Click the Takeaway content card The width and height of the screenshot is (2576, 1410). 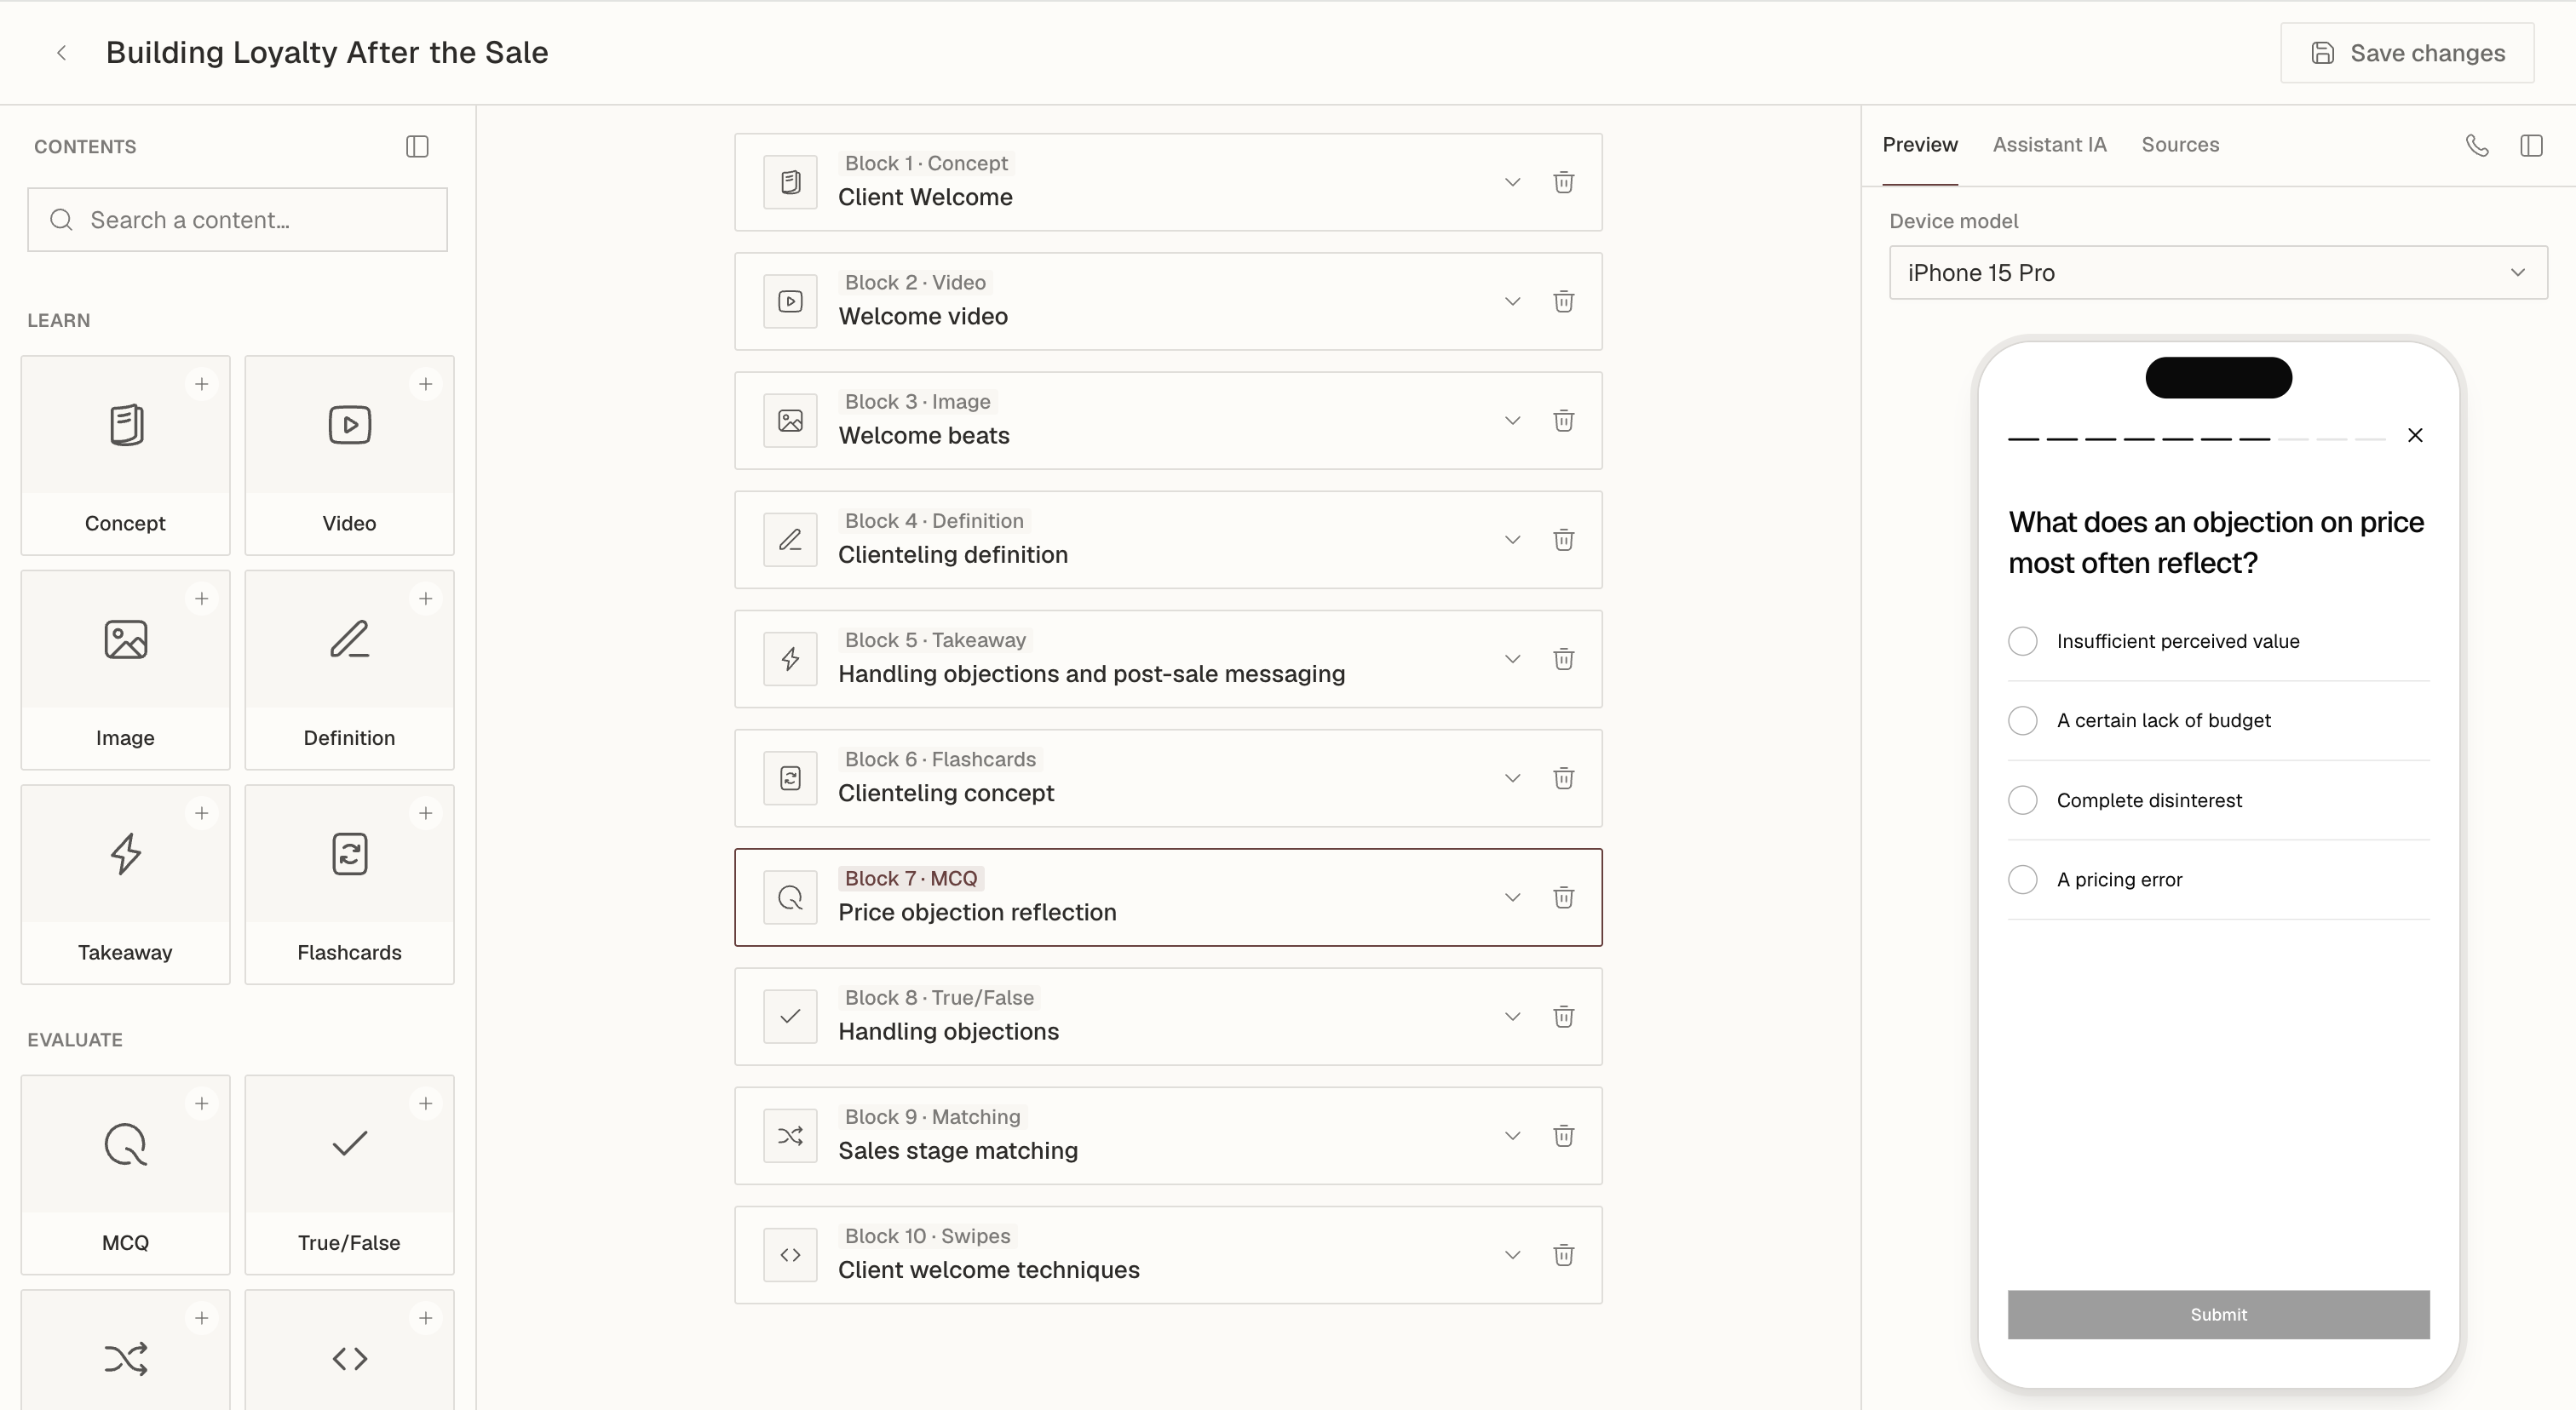pos(125,885)
